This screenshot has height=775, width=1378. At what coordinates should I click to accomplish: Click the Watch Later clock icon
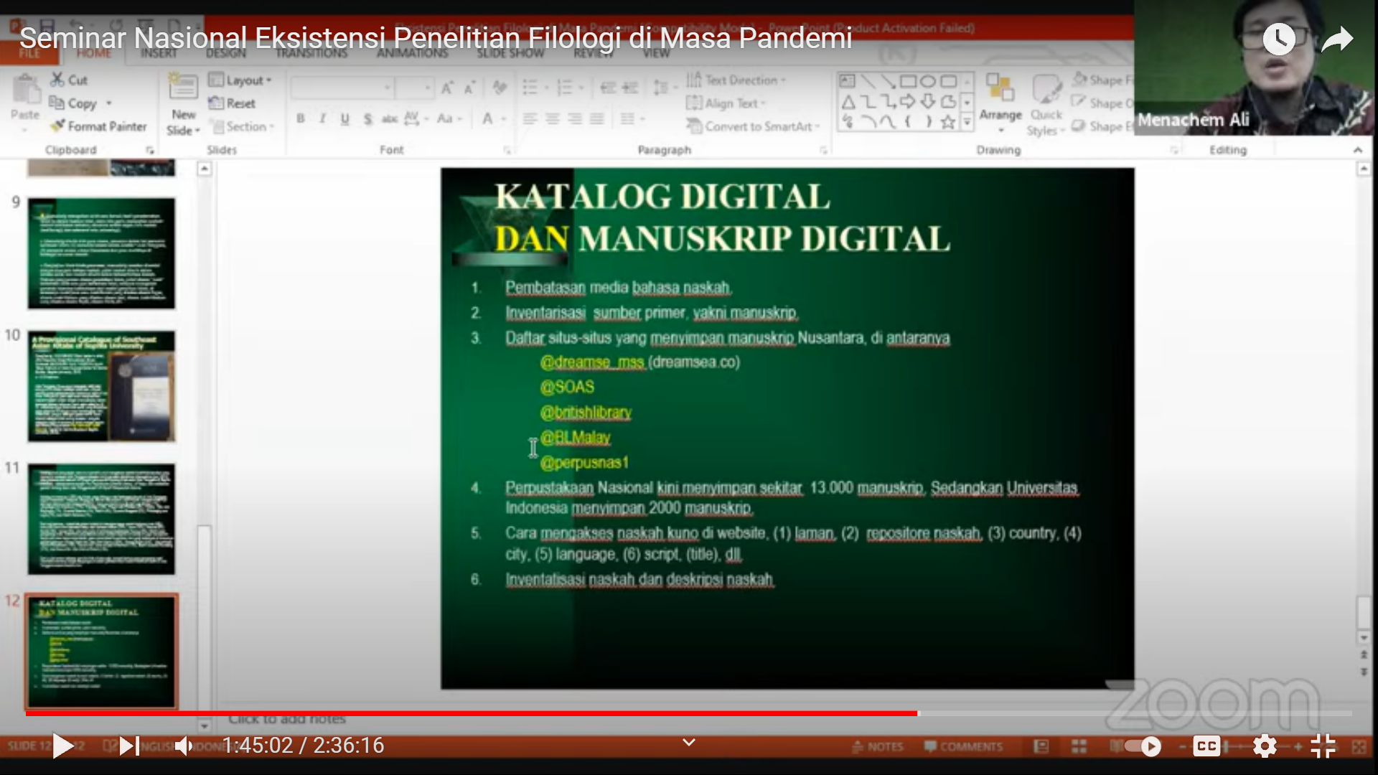[1279, 39]
